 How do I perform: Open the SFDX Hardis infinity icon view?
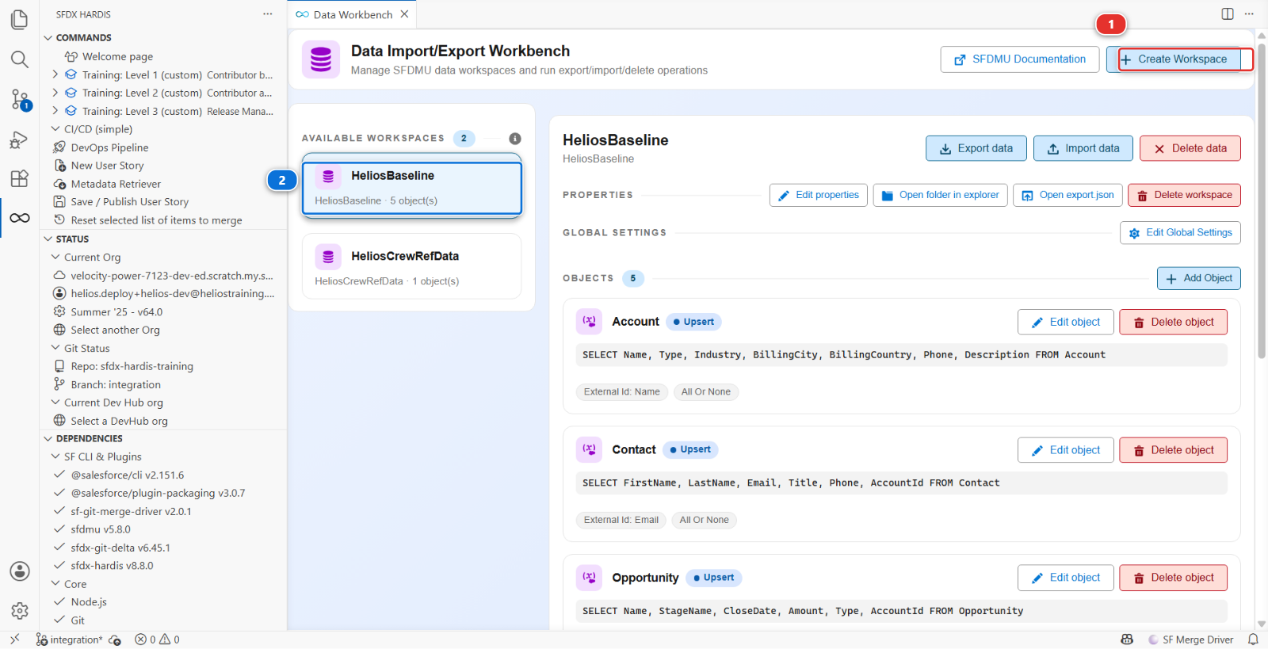tap(20, 218)
